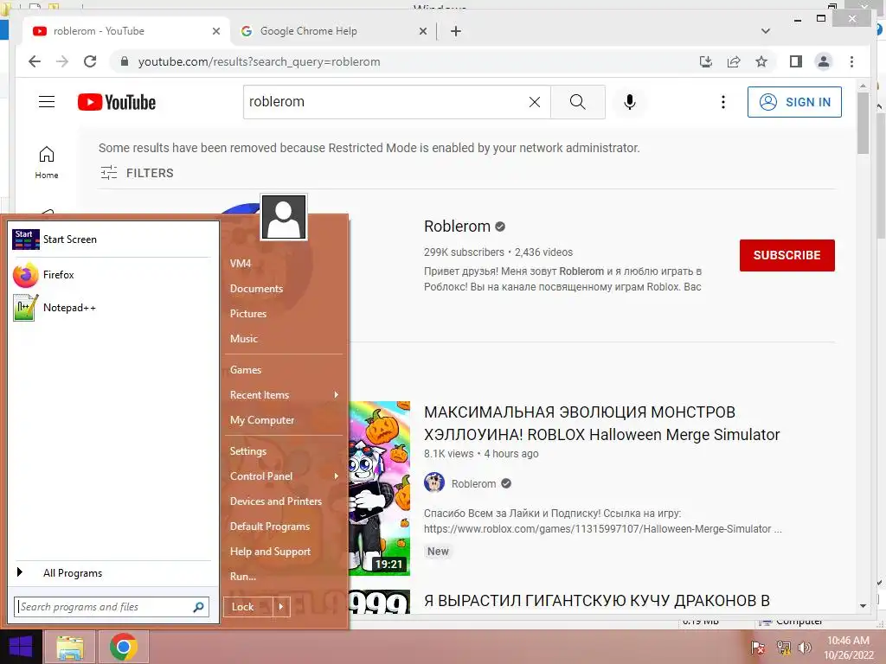Click the Chrome taskbar icon

click(124, 648)
